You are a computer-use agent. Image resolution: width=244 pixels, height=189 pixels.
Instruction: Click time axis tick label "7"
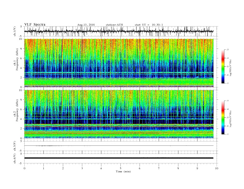point(159,168)
